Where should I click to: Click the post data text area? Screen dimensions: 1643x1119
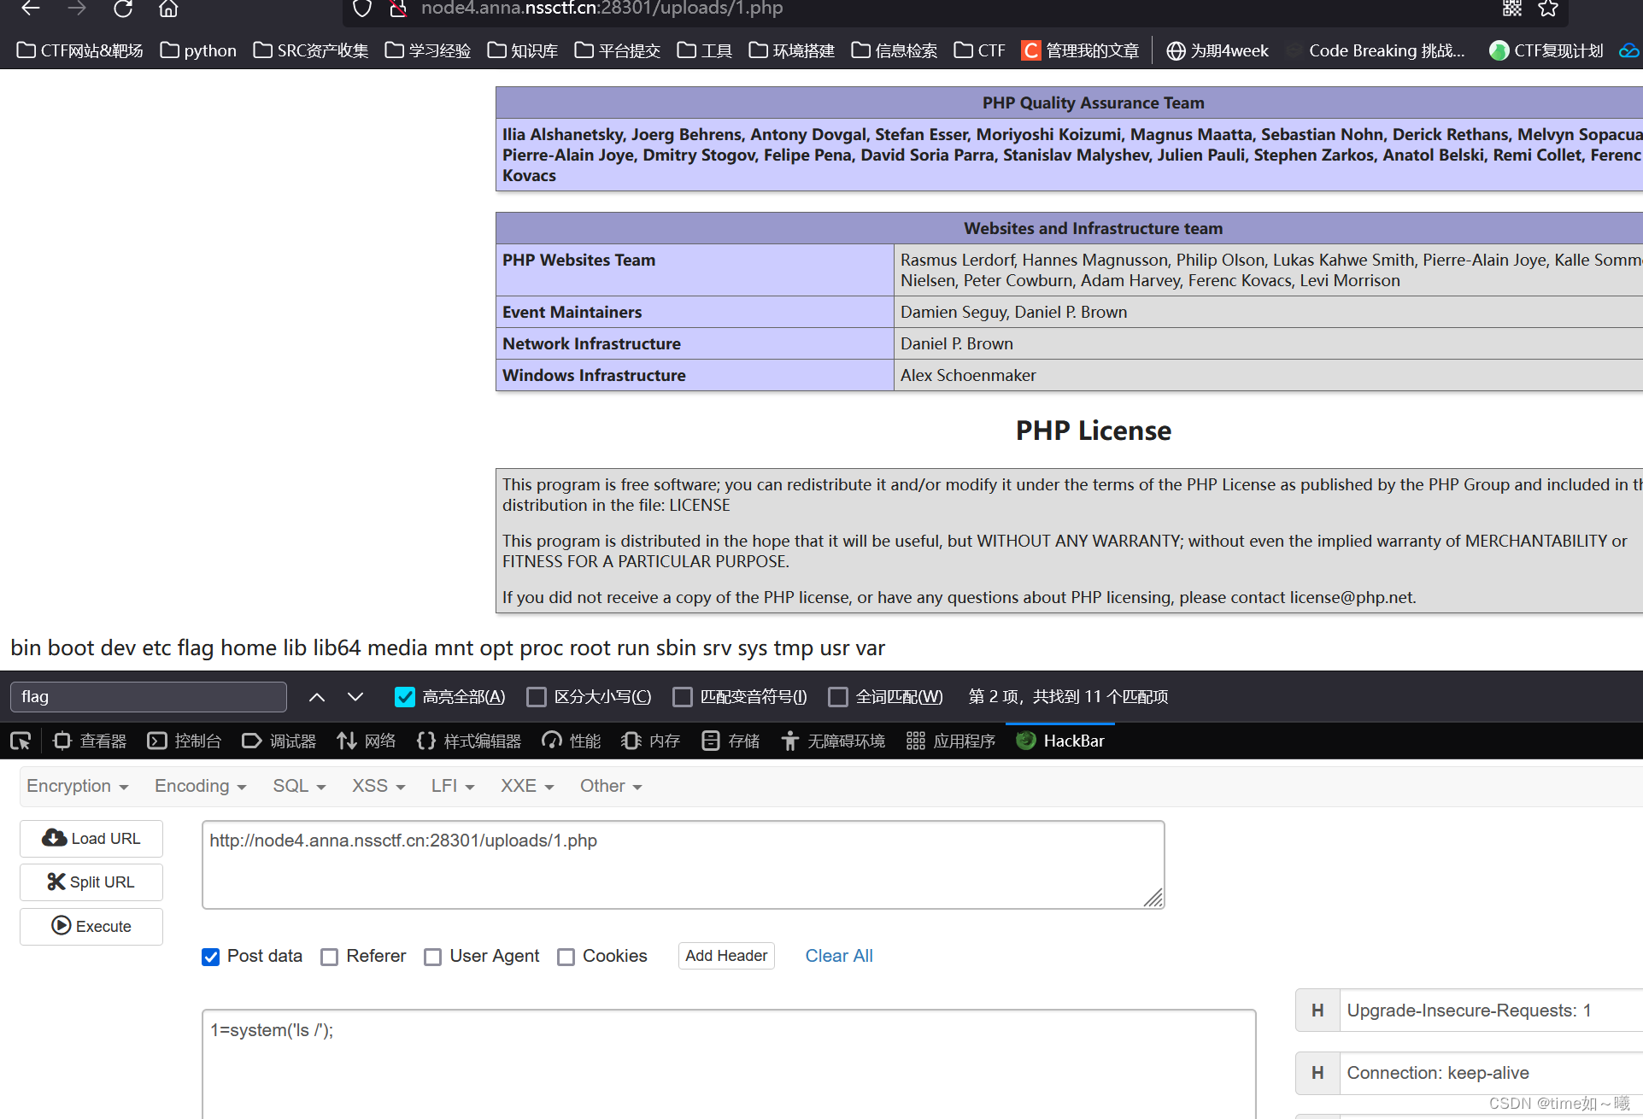729,1063
